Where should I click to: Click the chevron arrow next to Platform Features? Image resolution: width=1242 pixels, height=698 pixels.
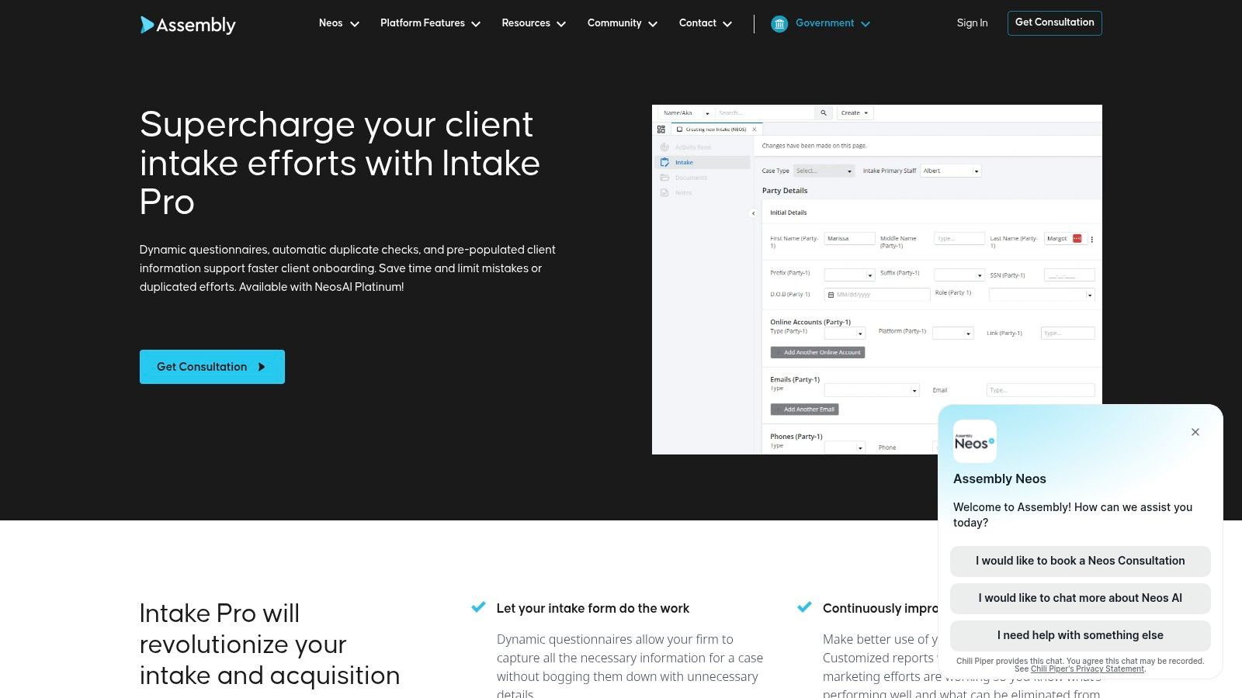point(476,24)
